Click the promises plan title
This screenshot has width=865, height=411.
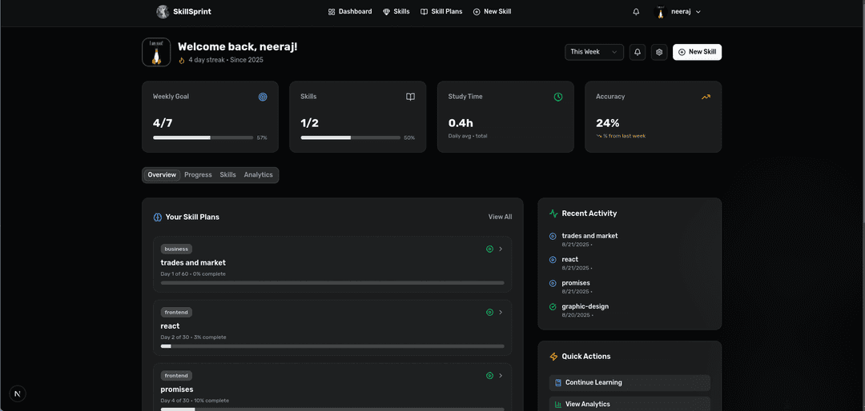[x=177, y=389]
